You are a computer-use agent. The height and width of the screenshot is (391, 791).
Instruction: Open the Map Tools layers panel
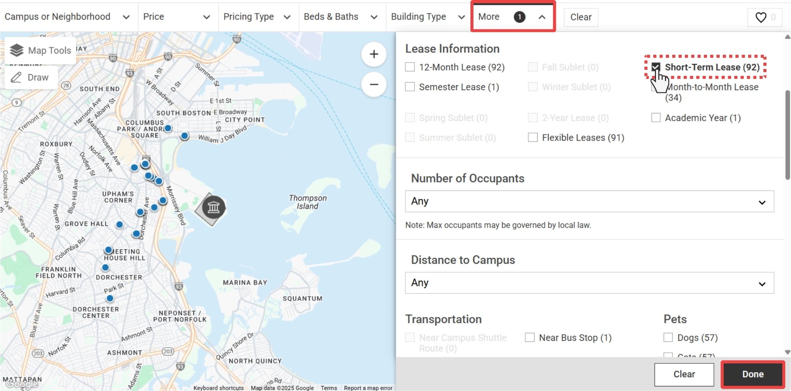(40, 50)
